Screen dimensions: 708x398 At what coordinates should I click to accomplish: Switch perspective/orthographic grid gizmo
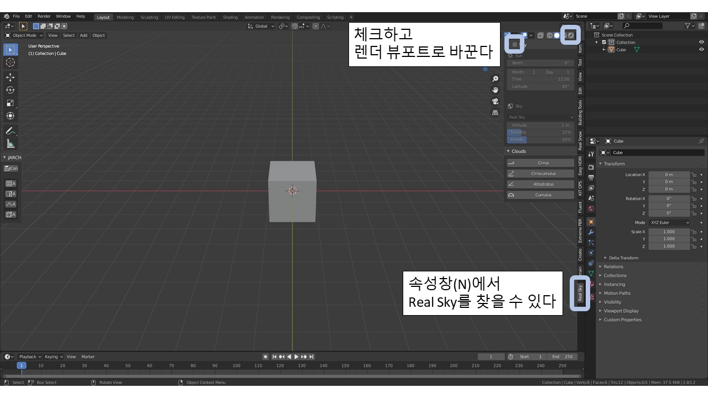point(495,113)
